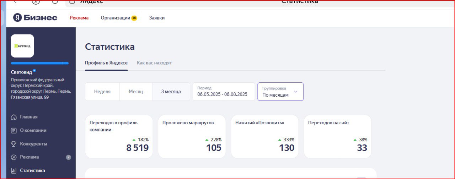This screenshot has width=455, height=179.
Task: Select the 3 месяца period button
Action: [x=171, y=92]
